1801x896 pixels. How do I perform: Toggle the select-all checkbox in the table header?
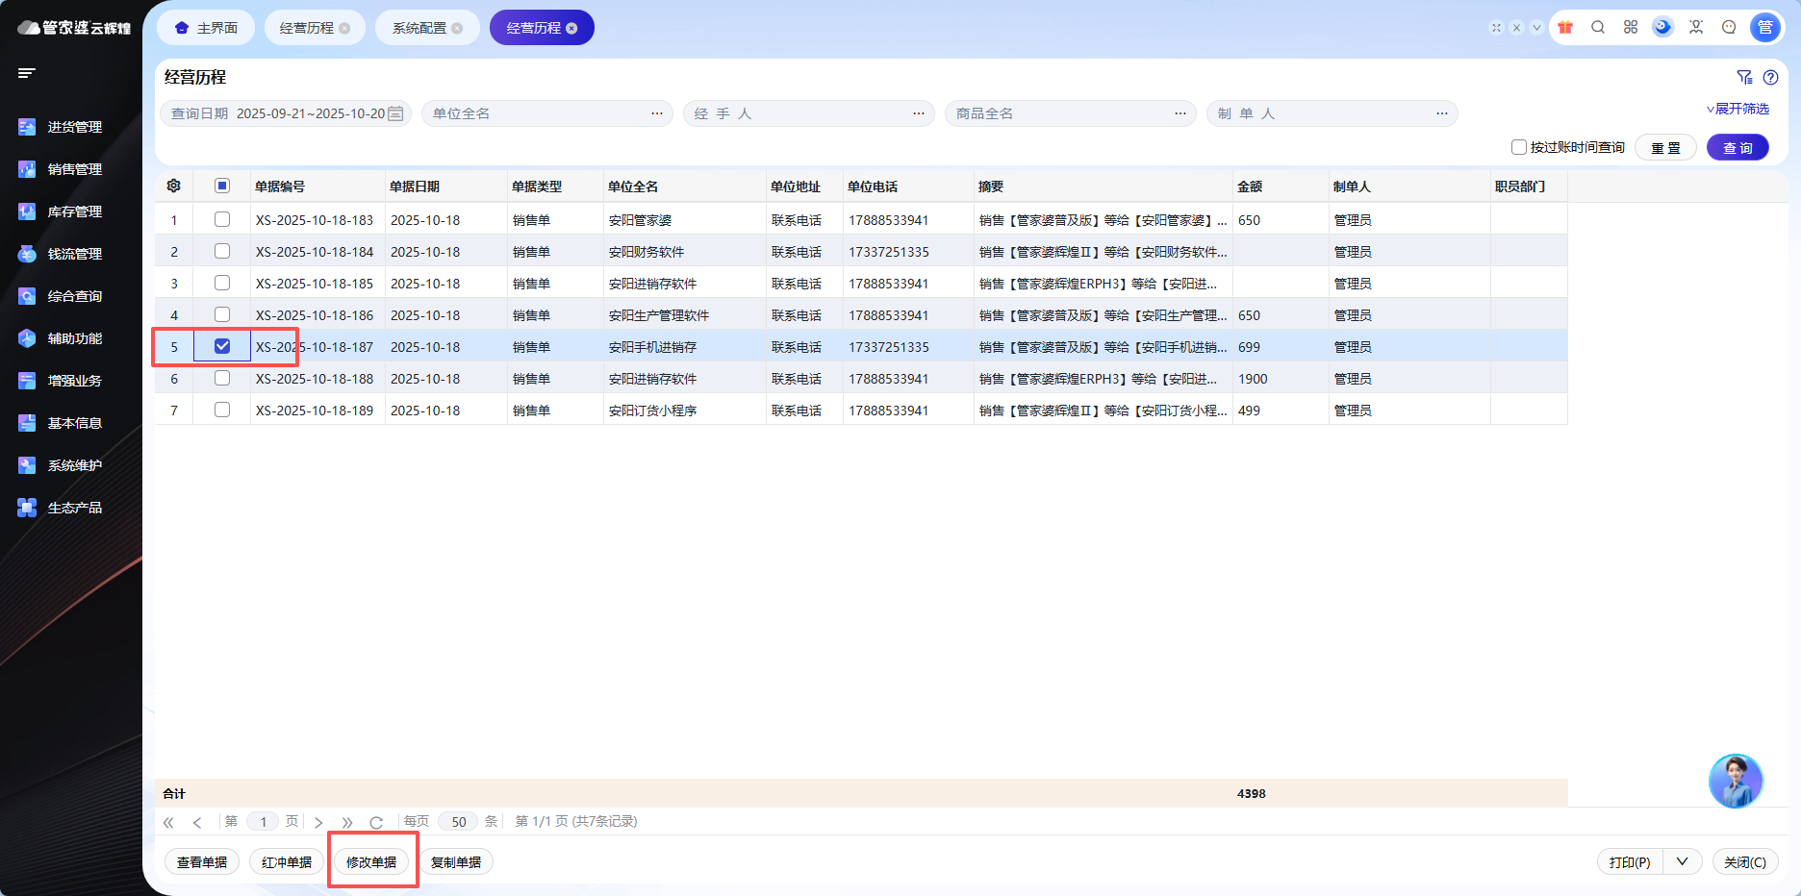(222, 186)
